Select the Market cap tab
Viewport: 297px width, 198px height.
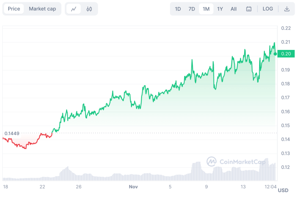[42, 9]
